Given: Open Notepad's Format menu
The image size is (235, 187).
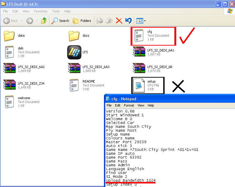Looking at the screenshot, I should point(129,105).
